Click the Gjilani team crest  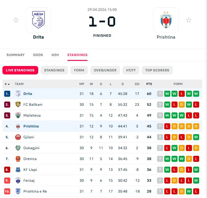click(18, 137)
